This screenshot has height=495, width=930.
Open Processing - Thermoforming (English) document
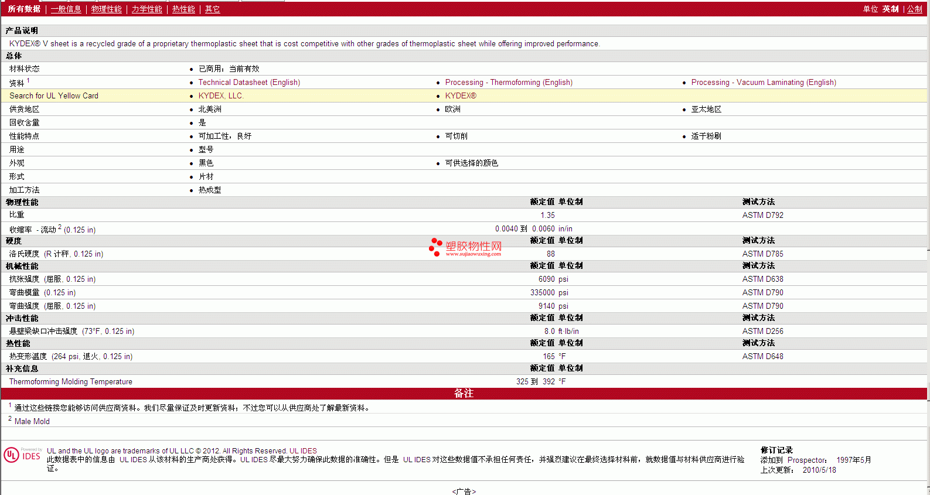tap(509, 83)
